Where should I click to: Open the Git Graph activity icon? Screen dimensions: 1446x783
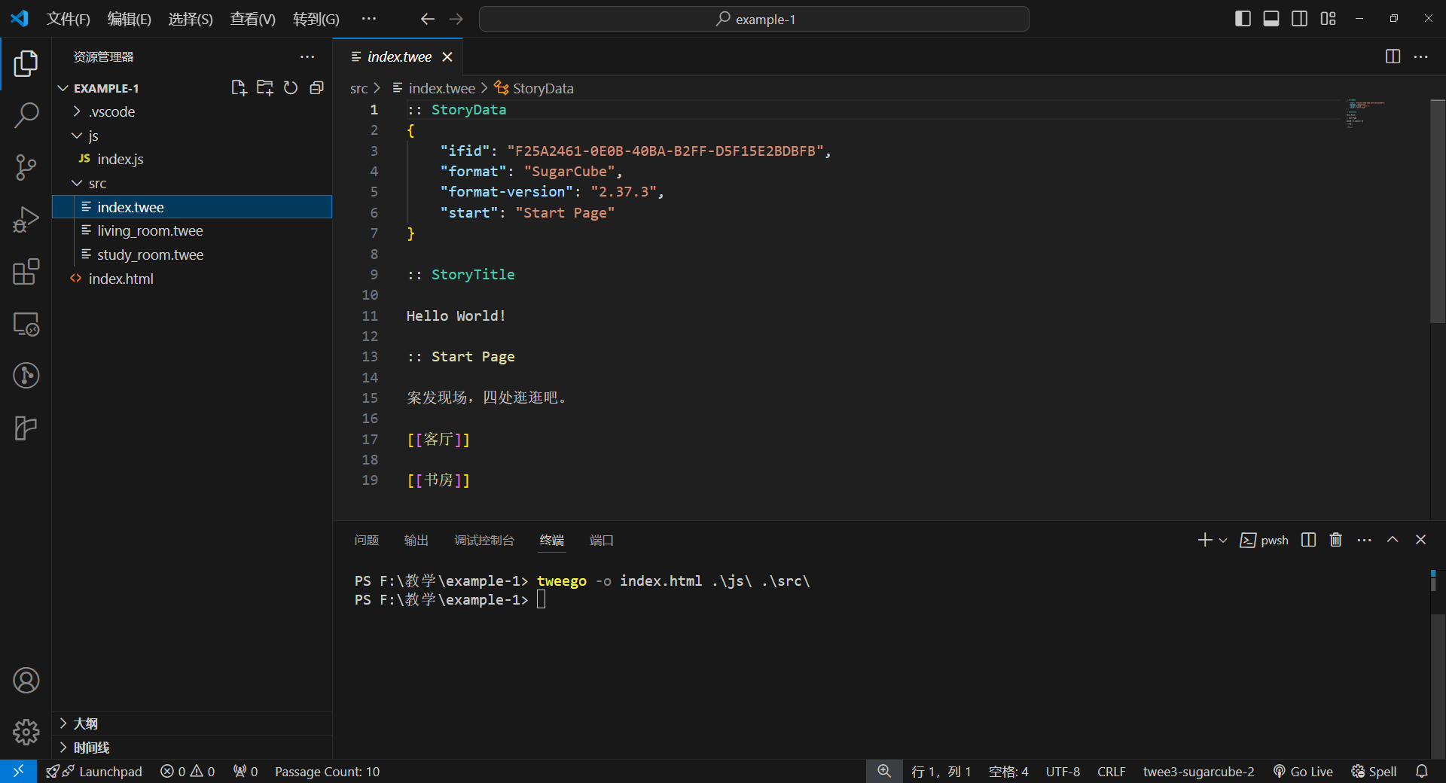click(26, 375)
